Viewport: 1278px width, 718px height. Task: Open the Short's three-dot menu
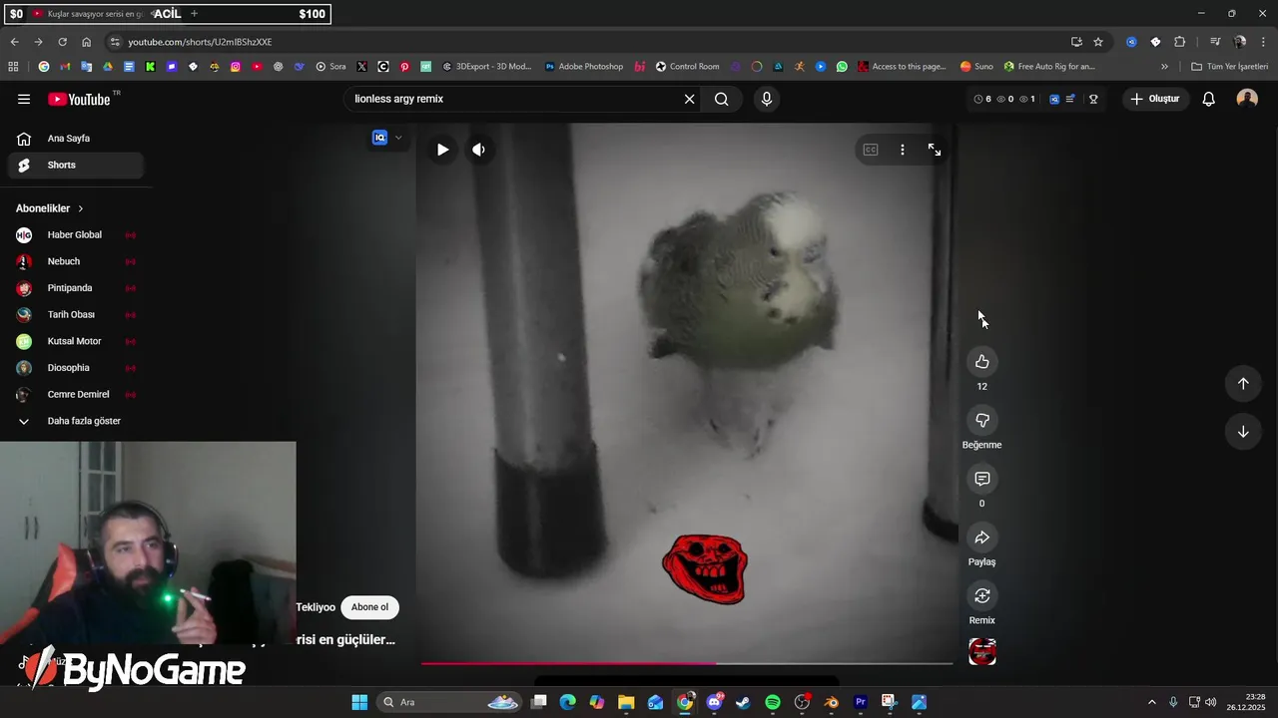click(903, 150)
